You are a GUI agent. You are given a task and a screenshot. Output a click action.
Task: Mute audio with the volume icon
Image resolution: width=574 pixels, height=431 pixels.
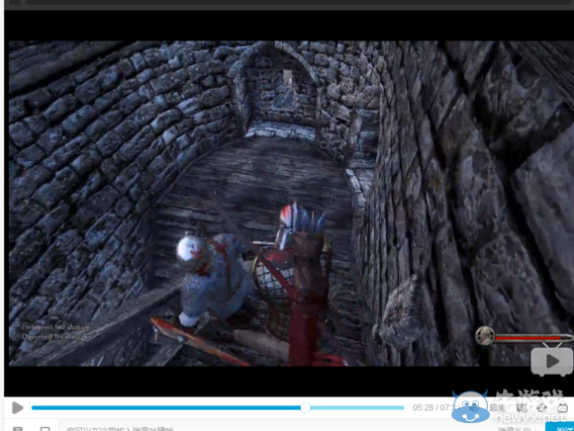coord(522,407)
